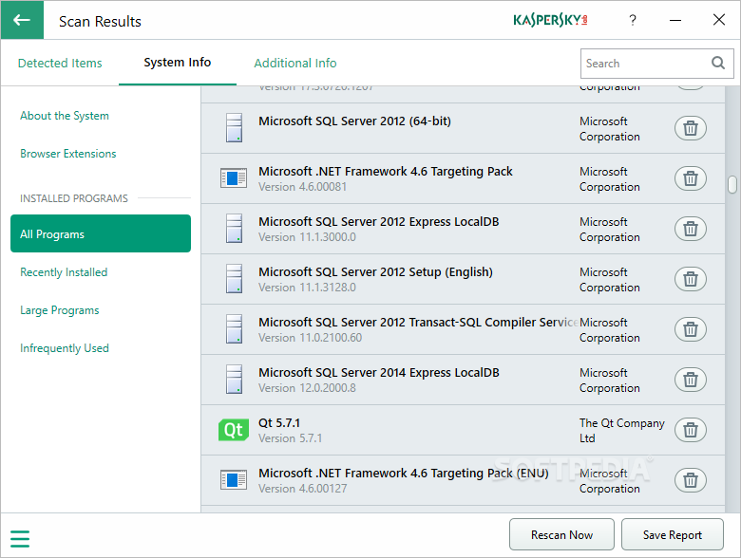Select the Qt 5.7.1 program name
The height and width of the screenshot is (558, 741).
tap(278, 422)
